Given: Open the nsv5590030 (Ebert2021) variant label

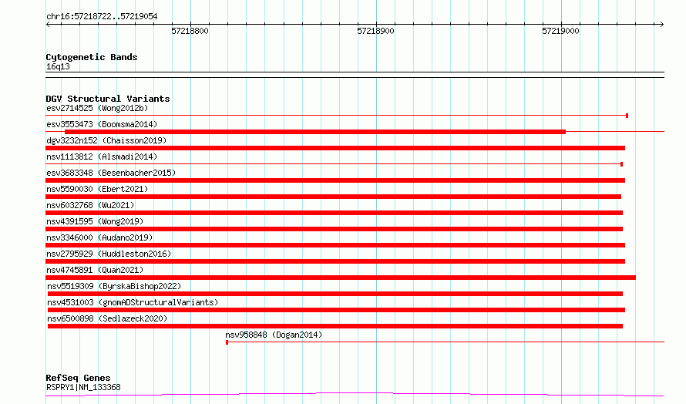Looking at the screenshot, I should [x=97, y=189].
